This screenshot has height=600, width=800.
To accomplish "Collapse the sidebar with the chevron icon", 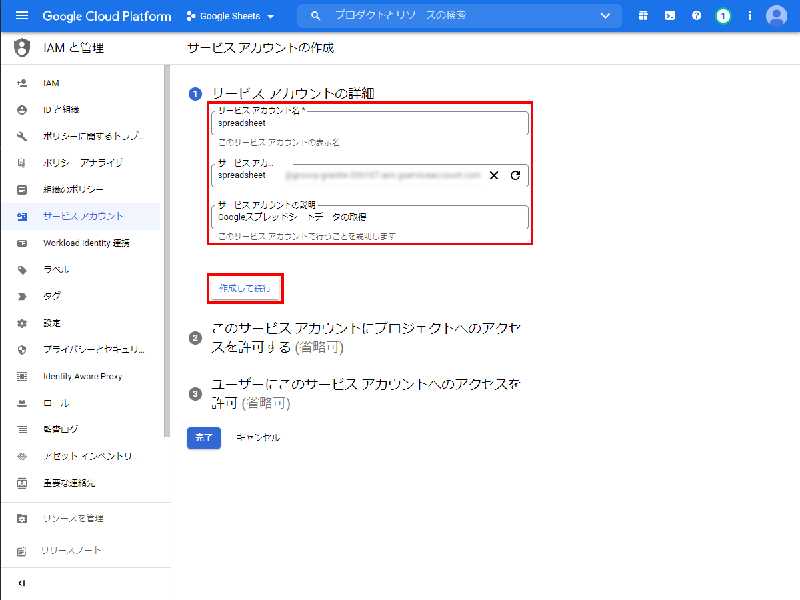I will [22, 583].
